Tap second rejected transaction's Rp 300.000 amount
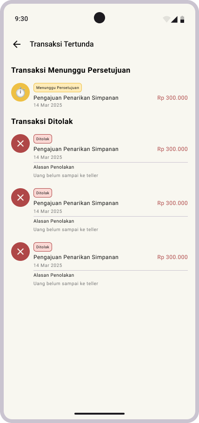 [172, 203]
